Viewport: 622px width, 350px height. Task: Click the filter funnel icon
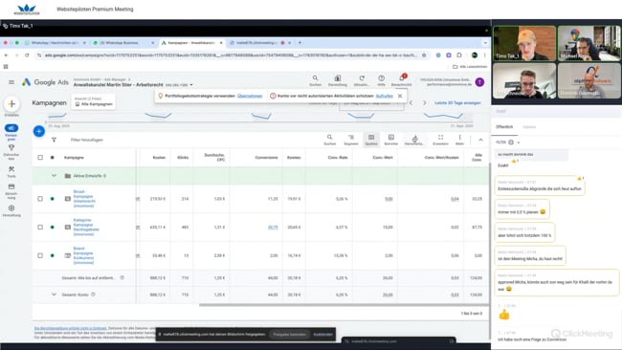click(x=54, y=140)
